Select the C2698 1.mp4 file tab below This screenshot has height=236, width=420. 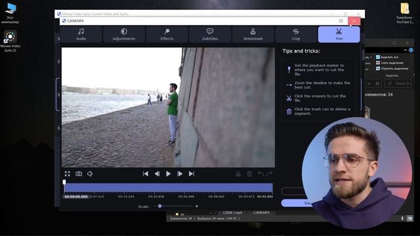(232, 212)
